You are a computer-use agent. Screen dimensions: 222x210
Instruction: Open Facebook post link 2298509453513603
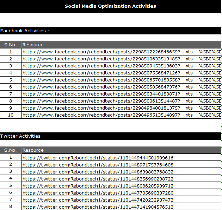coord(122,66)
